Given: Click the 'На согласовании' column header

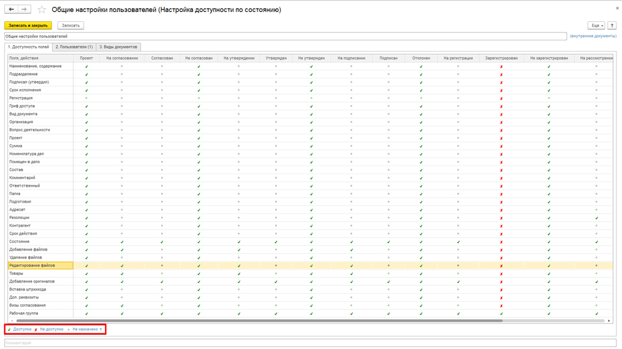Looking at the screenshot, I should 122,58.
